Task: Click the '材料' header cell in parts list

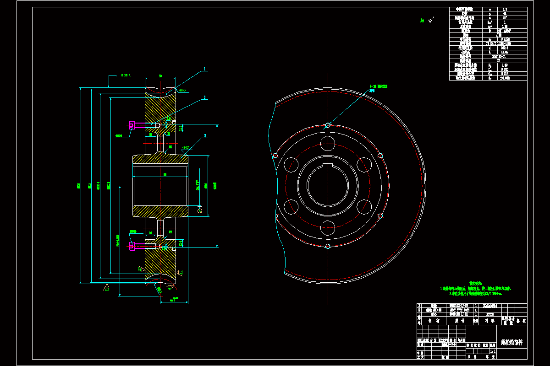Action: click(489, 321)
